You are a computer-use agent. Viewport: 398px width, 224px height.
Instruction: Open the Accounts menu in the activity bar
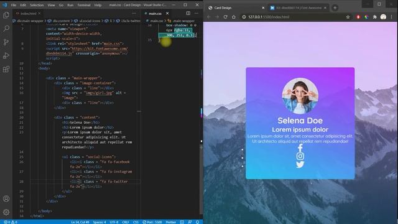(x=6, y=198)
